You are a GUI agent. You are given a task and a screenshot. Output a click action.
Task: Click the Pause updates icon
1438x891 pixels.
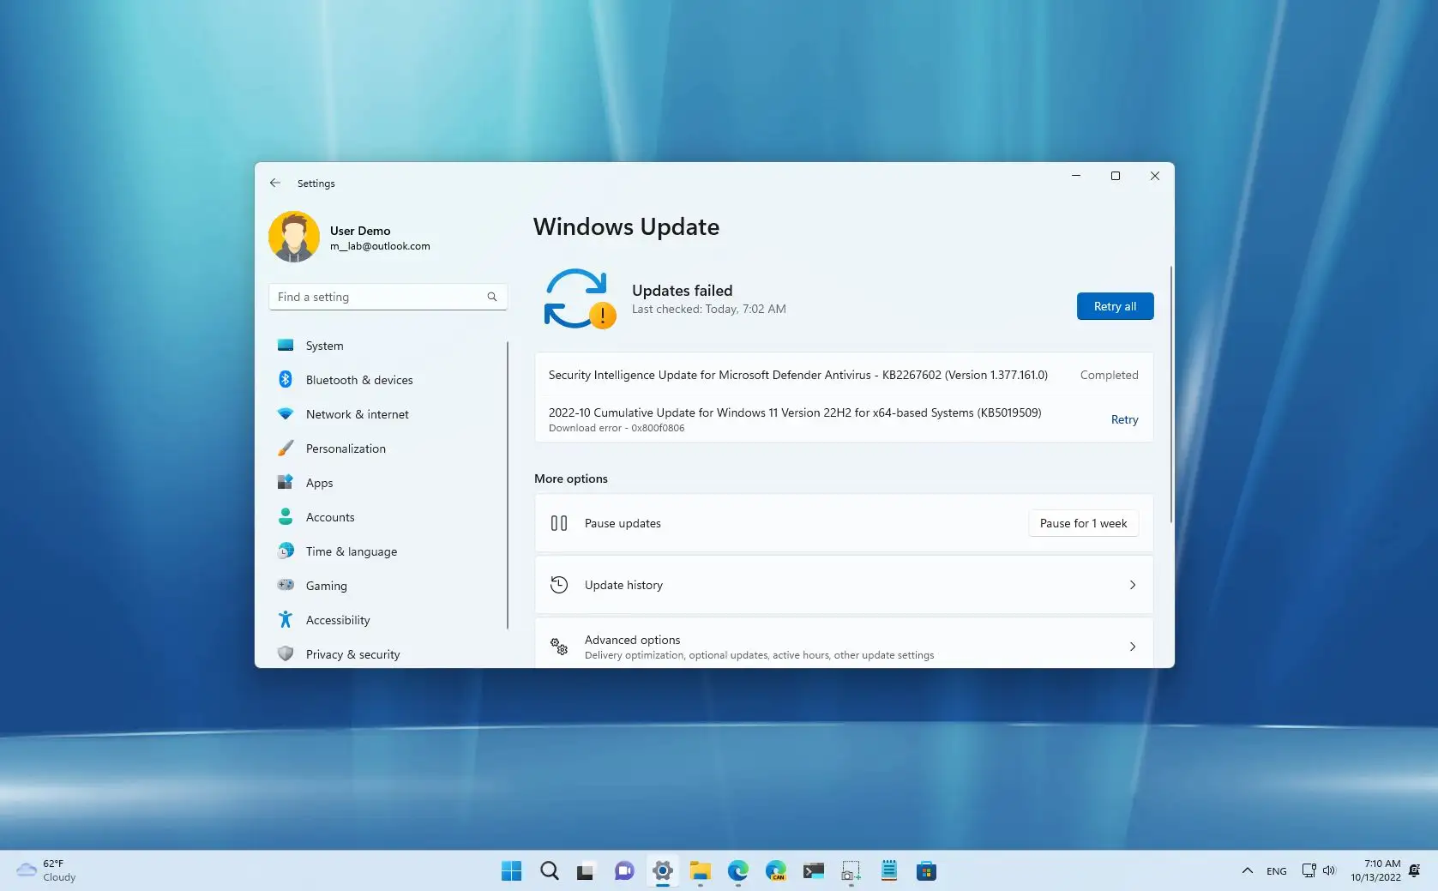pyautogui.click(x=558, y=523)
